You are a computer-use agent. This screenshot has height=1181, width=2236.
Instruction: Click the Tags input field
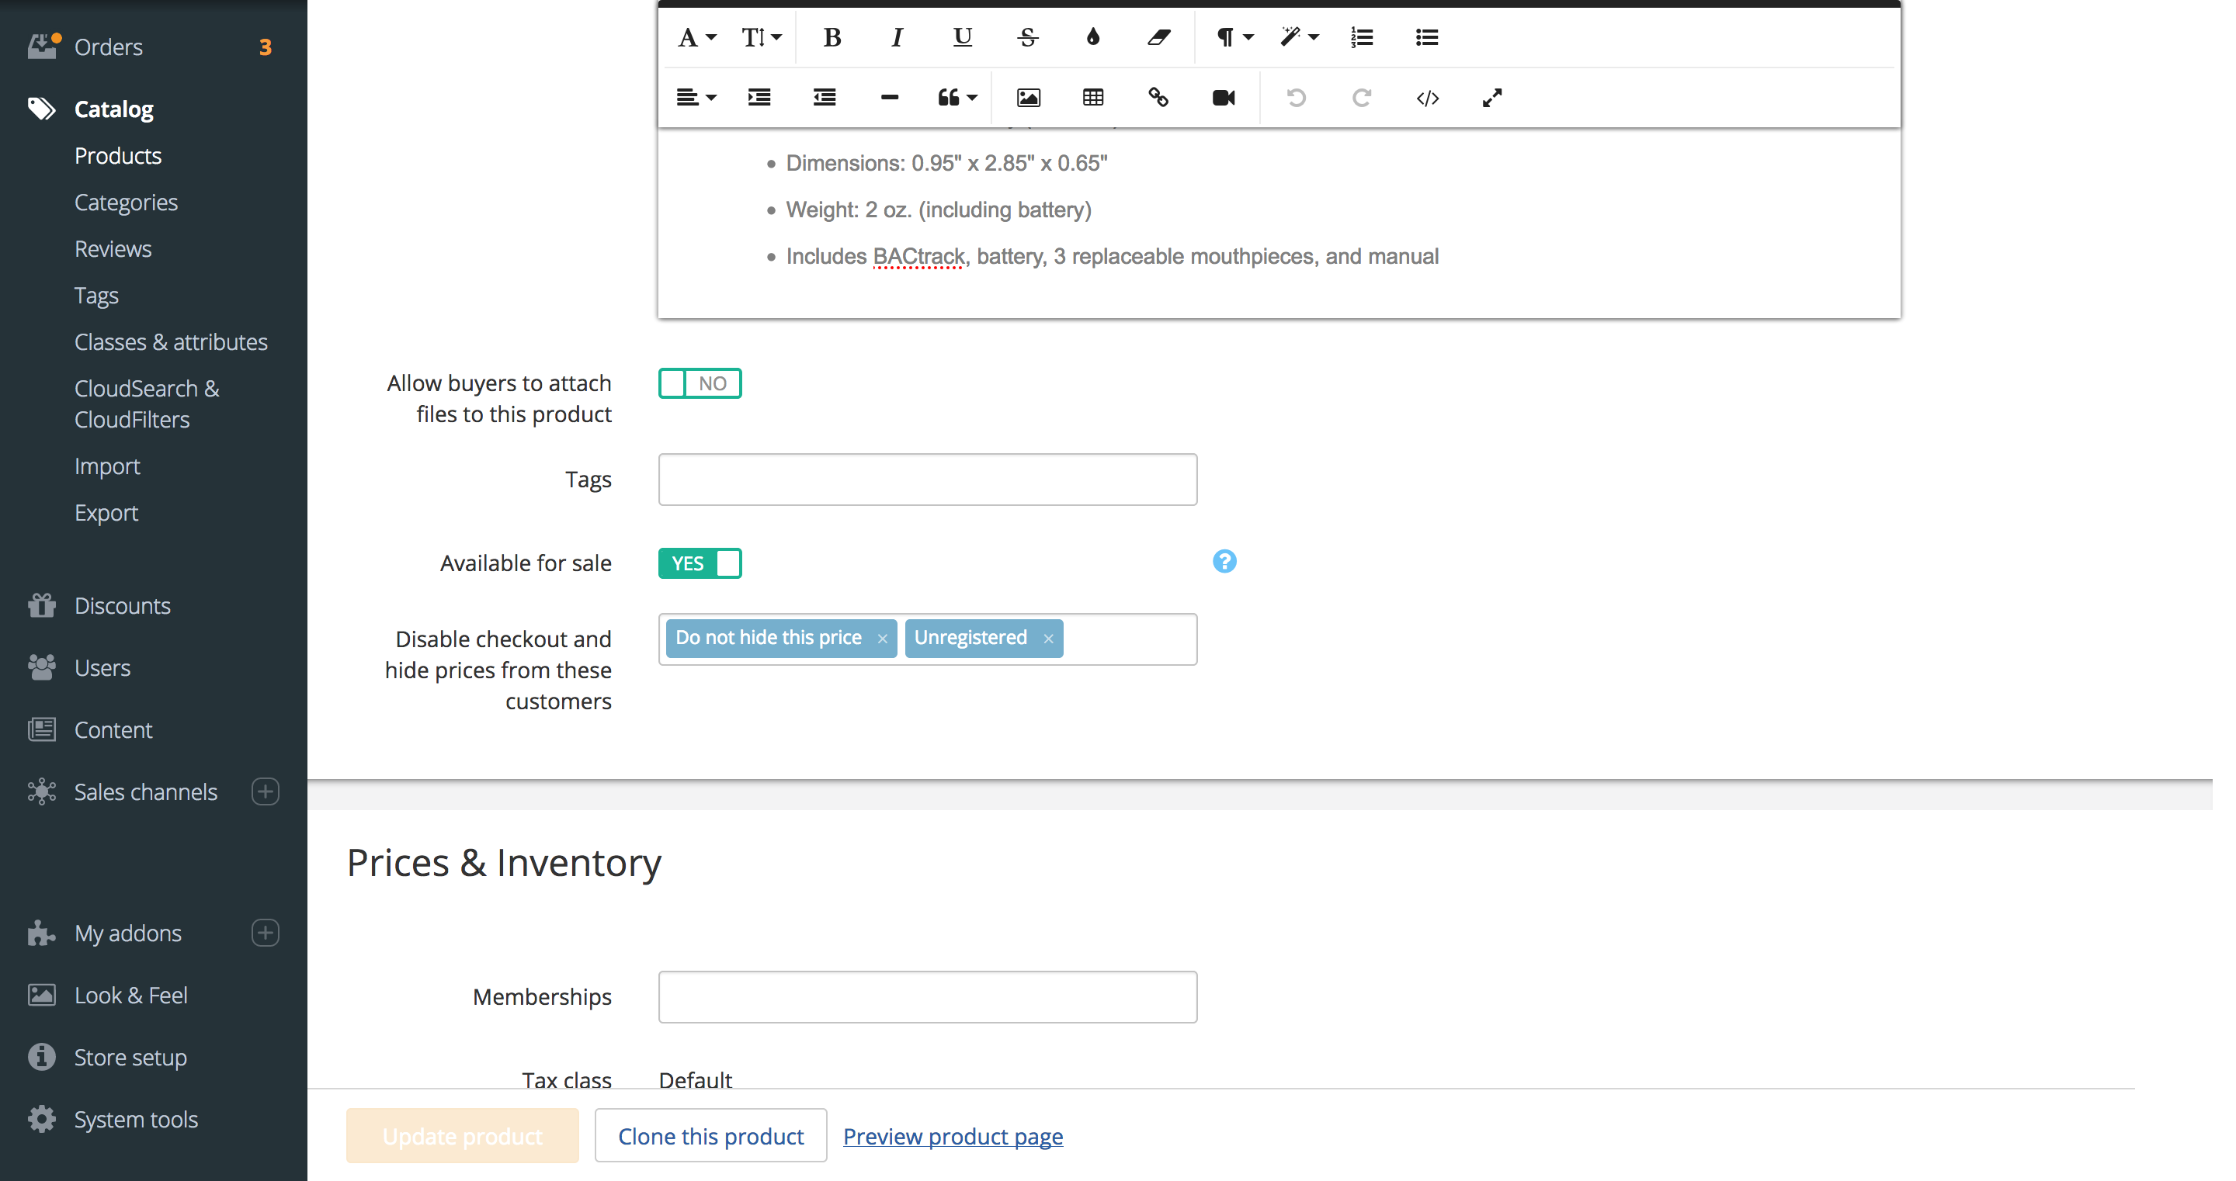(927, 479)
